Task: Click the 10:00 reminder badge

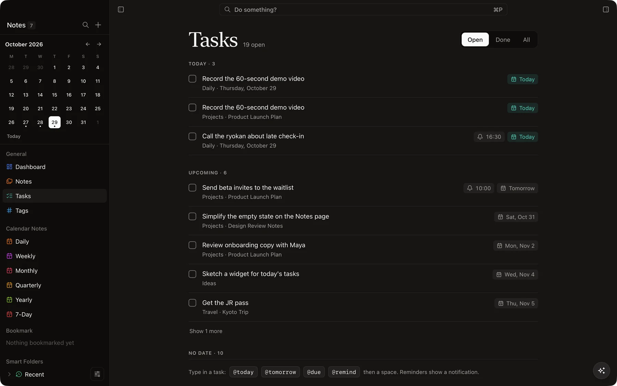Action: pyautogui.click(x=479, y=188)
